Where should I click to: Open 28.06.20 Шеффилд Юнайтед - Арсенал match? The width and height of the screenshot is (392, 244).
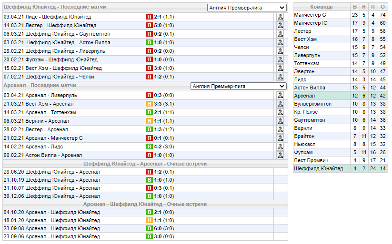(52, 172)
